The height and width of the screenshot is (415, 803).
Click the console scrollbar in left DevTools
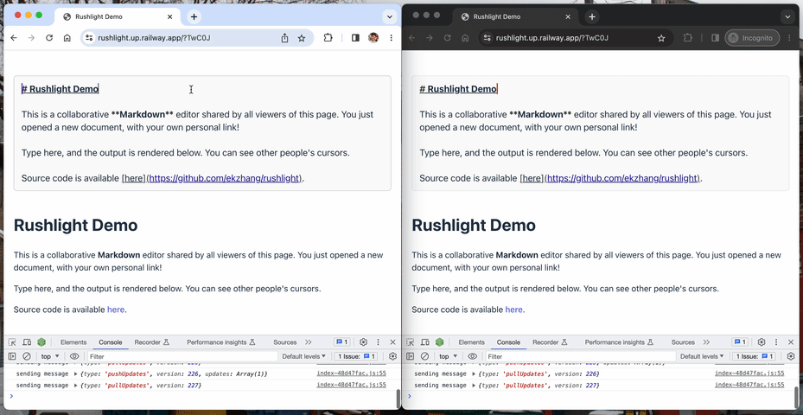398,397
